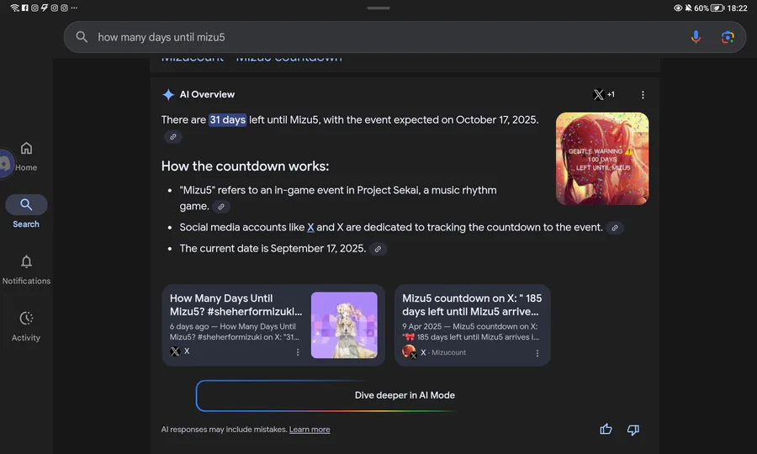Tap the voice search microphone icon
The height and width of the screenshot is (454, 757).
[x=696, y=37]
